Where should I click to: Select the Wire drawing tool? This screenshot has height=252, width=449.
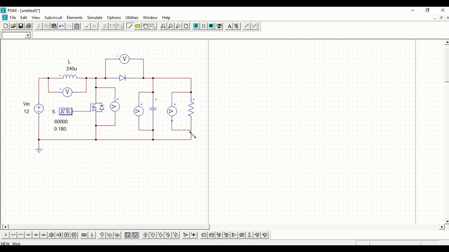click(x=130, y=26)
